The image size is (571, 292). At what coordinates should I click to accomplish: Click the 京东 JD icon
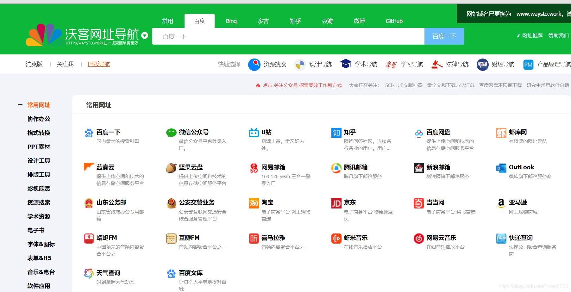(336, 203)
